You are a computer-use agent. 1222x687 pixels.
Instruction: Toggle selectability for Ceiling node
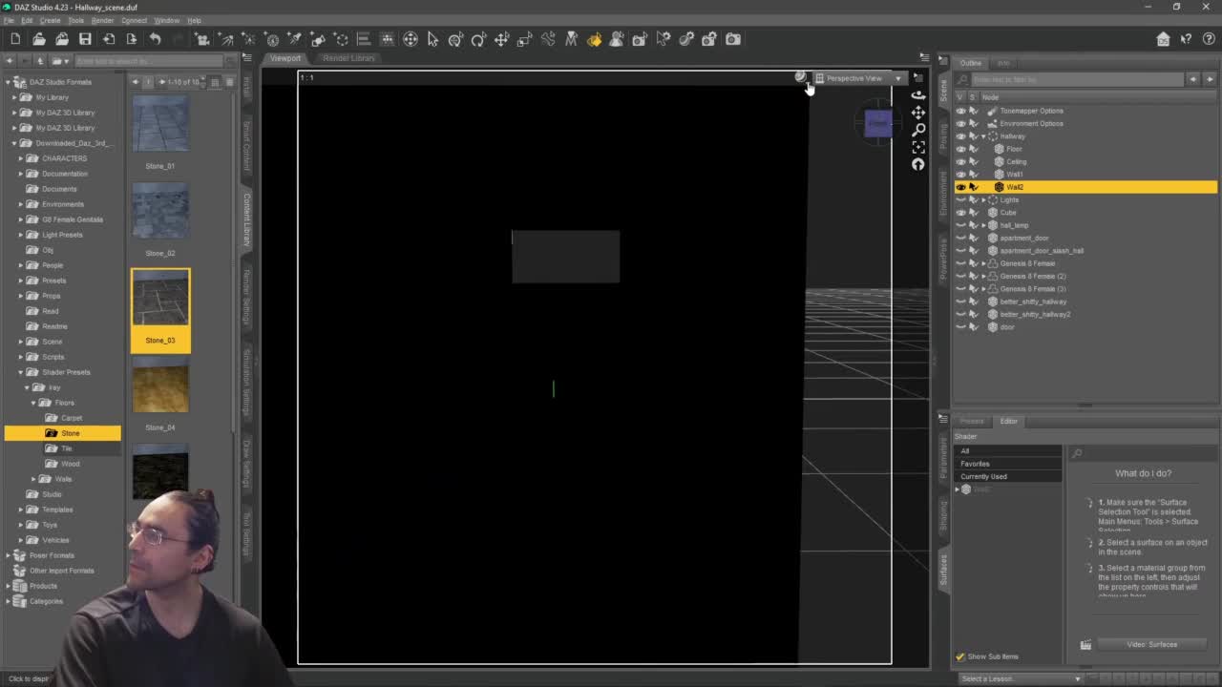[x=973, y=161]
